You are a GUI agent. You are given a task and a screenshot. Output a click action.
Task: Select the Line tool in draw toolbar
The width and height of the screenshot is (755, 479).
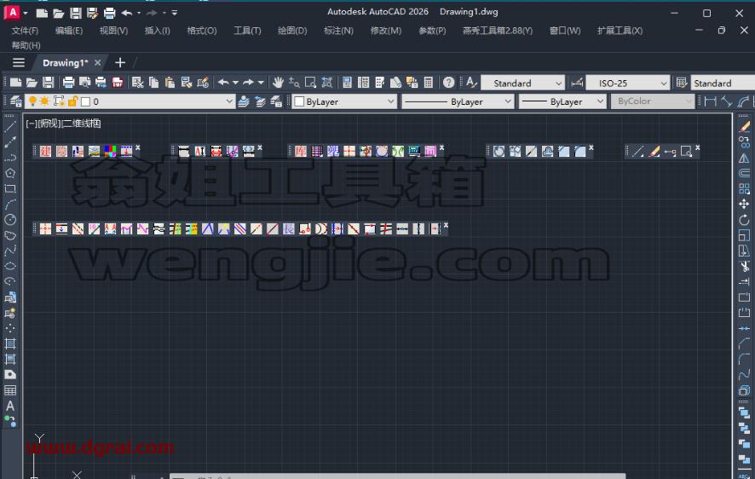pos(10,127)
